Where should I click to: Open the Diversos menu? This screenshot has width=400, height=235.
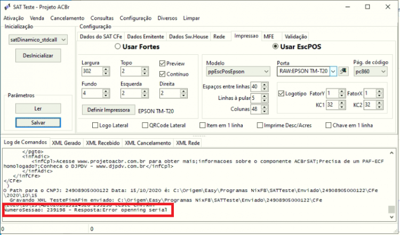(167, 18)
